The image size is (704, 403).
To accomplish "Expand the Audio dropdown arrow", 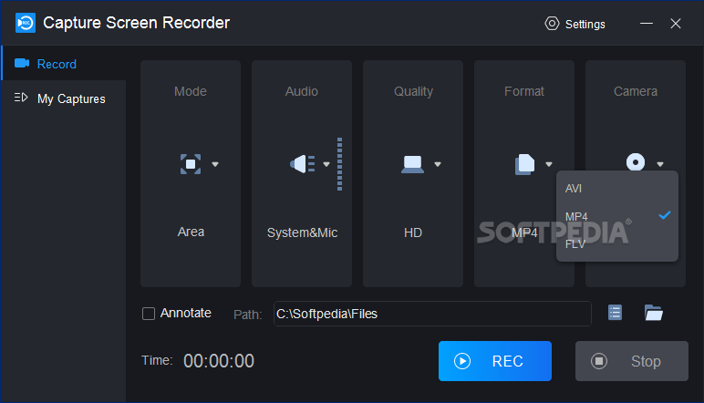I will coord(326,164).
